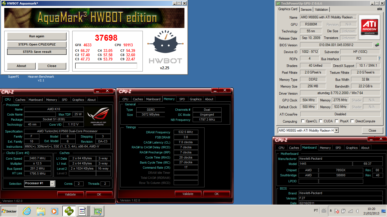Click the Republic of Gamers logo in CPU-Z
The width and height of the screenshot is (387, 217).
click(99, 117)
